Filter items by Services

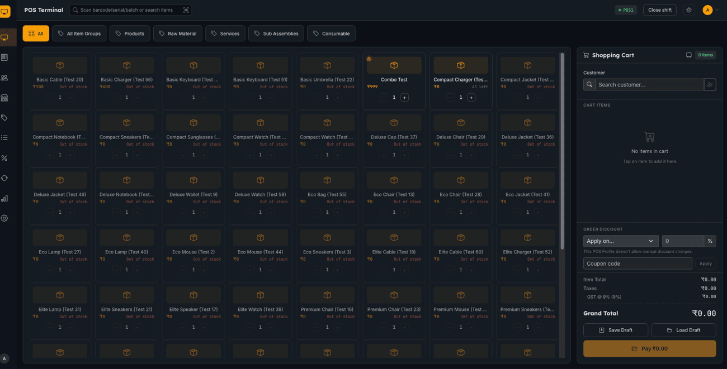(x=225, y=33)
